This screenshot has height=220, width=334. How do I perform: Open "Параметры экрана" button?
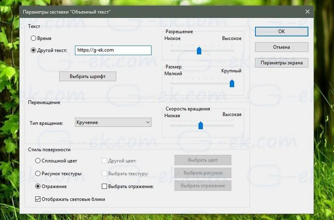(282, 63)
